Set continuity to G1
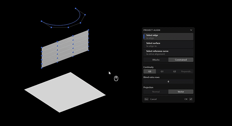232x126 pixels. coord(162,72)
